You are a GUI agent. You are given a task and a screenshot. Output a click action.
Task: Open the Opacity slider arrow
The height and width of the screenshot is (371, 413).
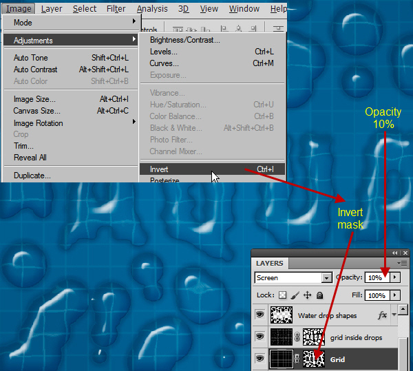tap(394, 278)
